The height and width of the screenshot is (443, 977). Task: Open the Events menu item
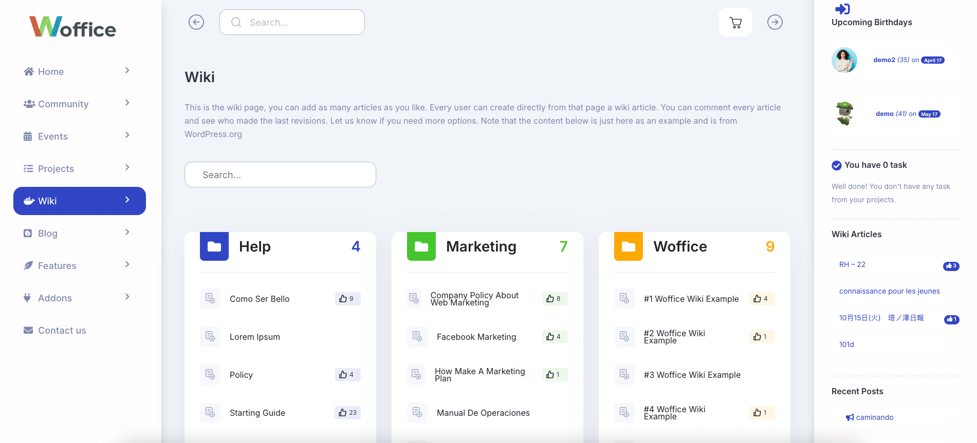point(80,136)
